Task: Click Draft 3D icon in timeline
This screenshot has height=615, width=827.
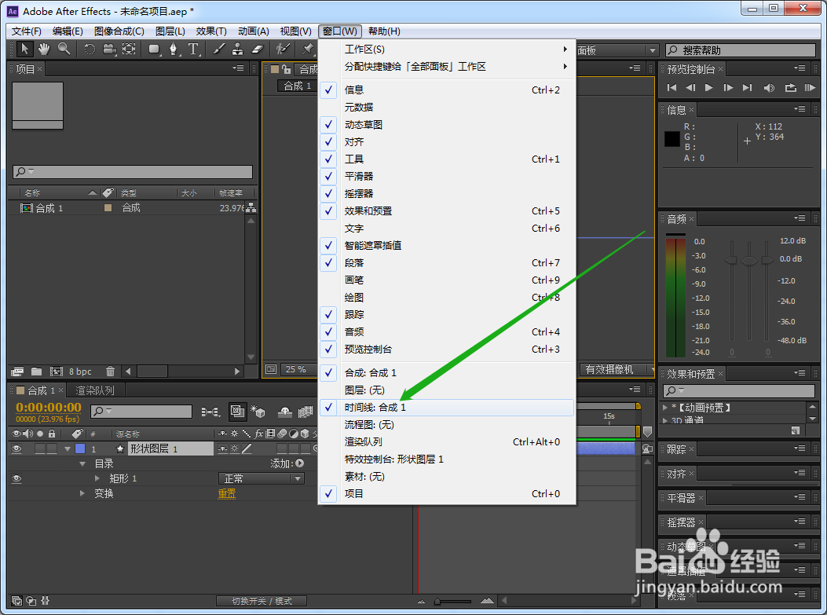Action: coord(258,412)
